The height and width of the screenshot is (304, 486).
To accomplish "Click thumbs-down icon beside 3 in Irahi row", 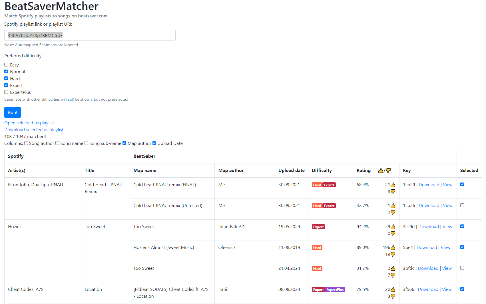I will tap(393, 296).
